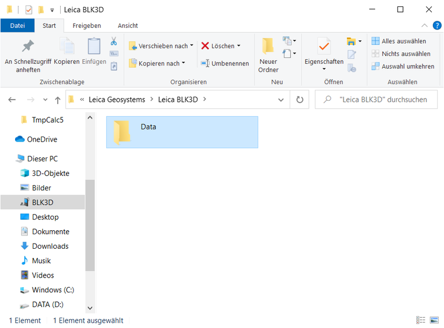Viewport: 444px width, 328px height.
Task: Click the Umbenennen rename button
Action: click(225, 63)
